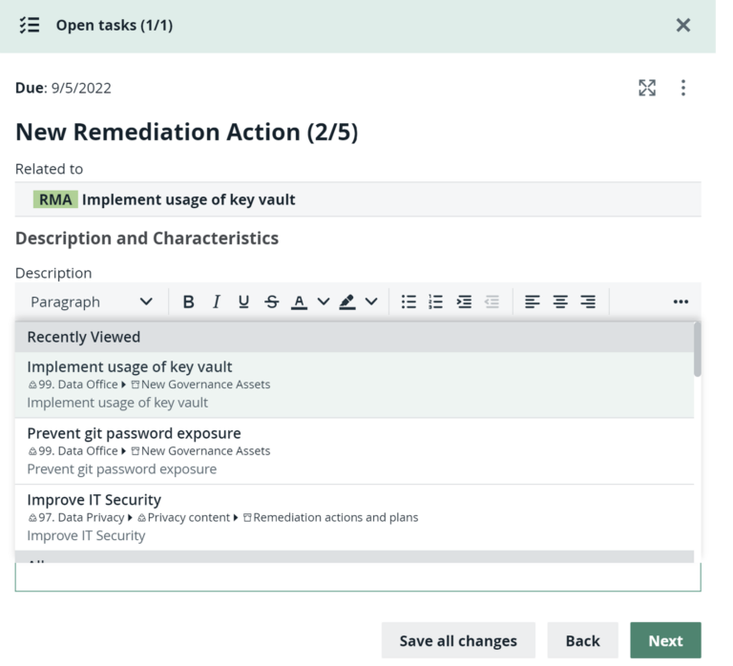Align text to the right
This screenshot has height=666, width=733.
pyautogui.click(x=588, y=302)
